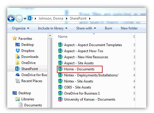
Task: Select OneDrive in the Favorites list
Action: (29, 63)
